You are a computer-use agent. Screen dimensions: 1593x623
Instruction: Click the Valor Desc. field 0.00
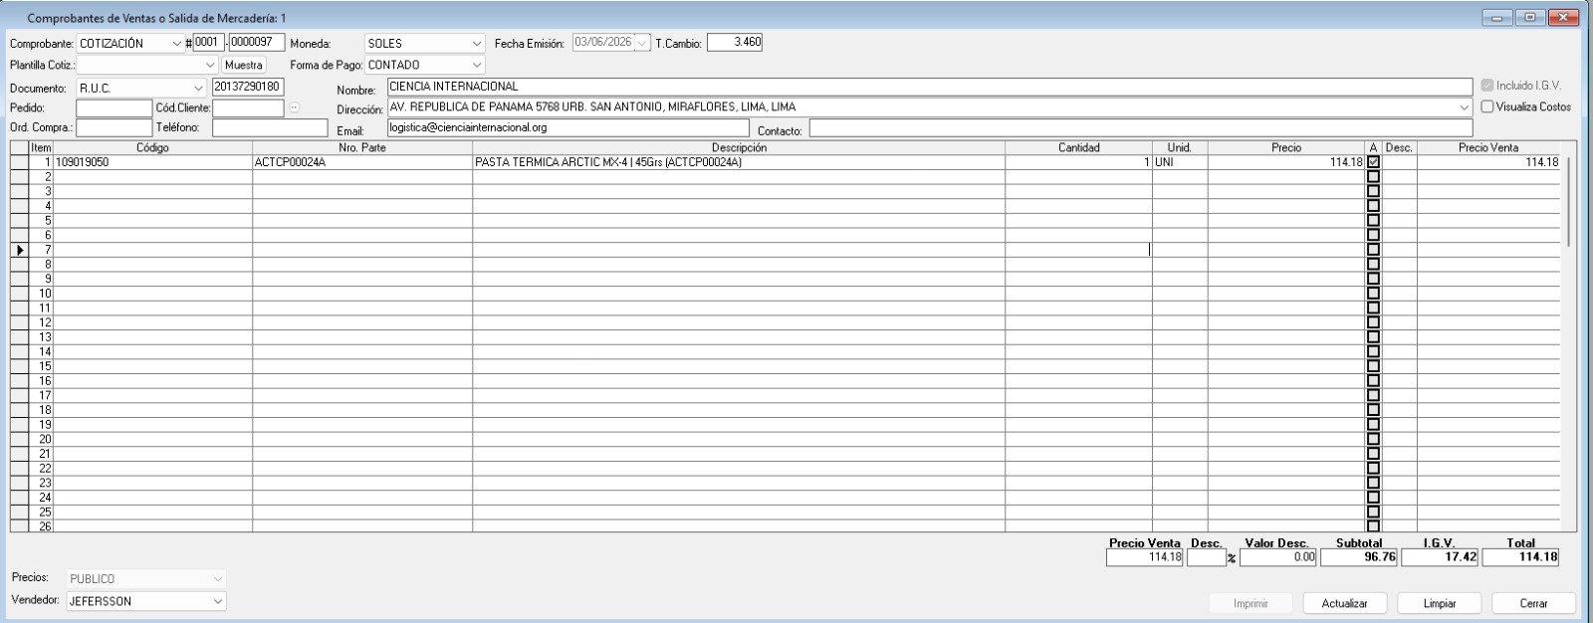click(1279, 558)
